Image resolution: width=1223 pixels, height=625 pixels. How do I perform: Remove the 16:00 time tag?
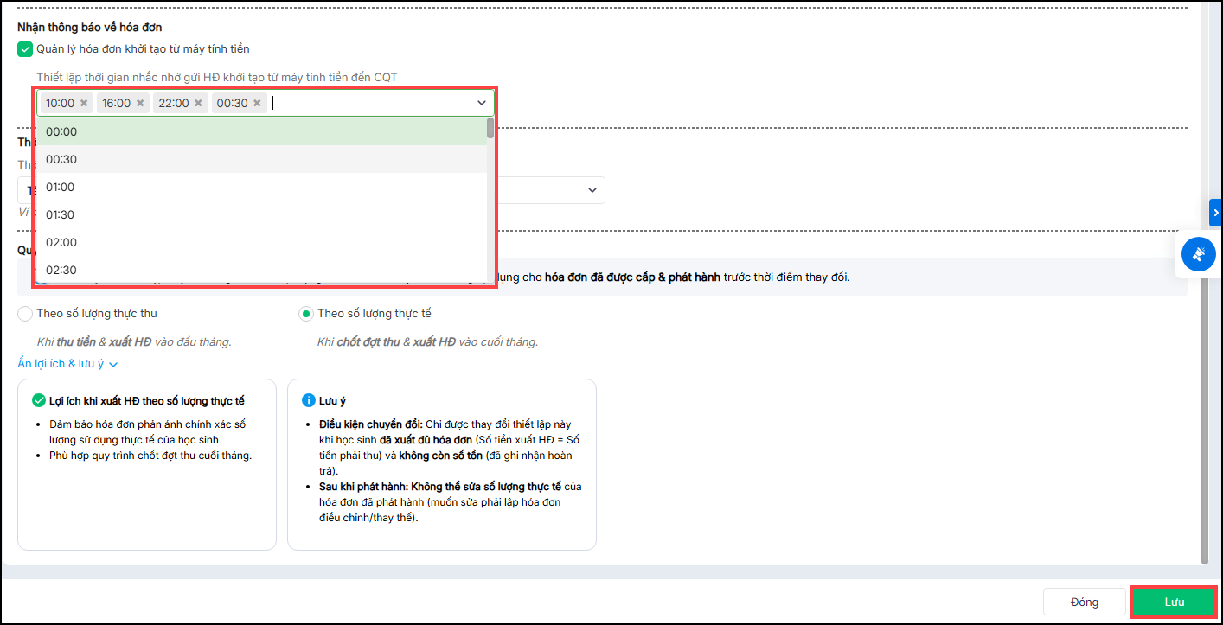(140, 103)
